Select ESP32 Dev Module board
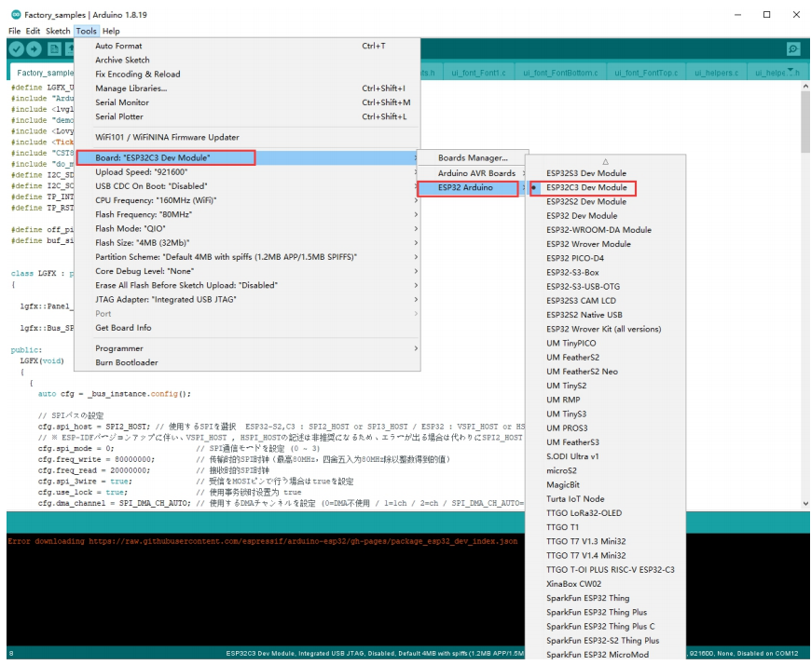The image size is (811, 665). (605, 216)
